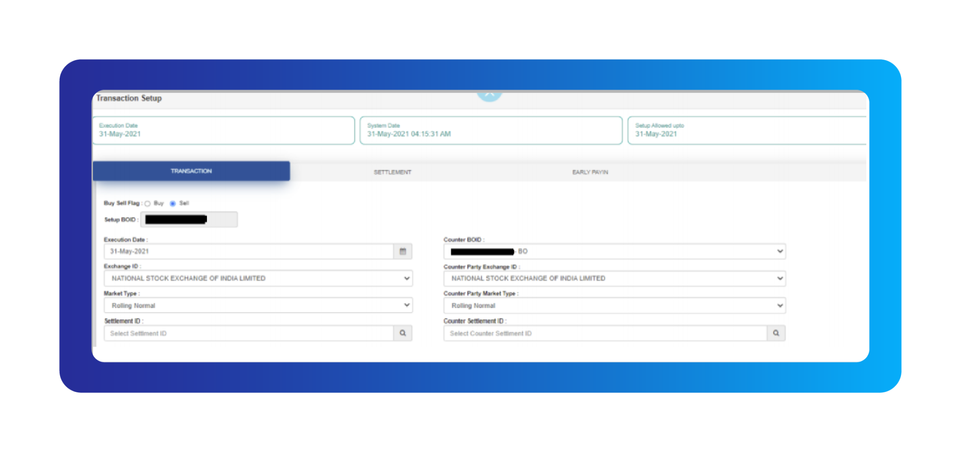Expand the Exchange ID dropdown

click(x=258, y=278)
